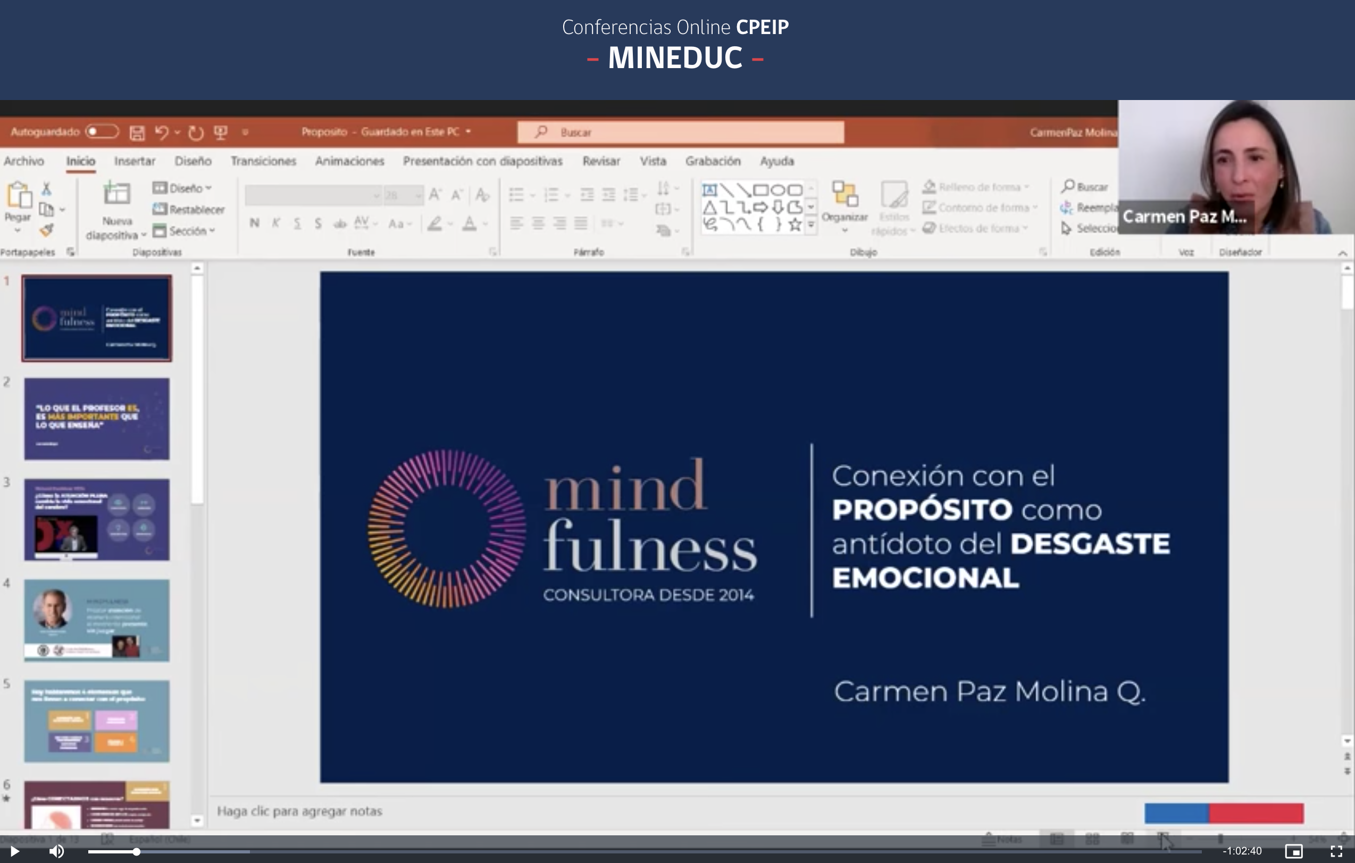Click the Pegar clipboard icon
Viewport: 1355px width, 863px height.
(x=19, y=195)
